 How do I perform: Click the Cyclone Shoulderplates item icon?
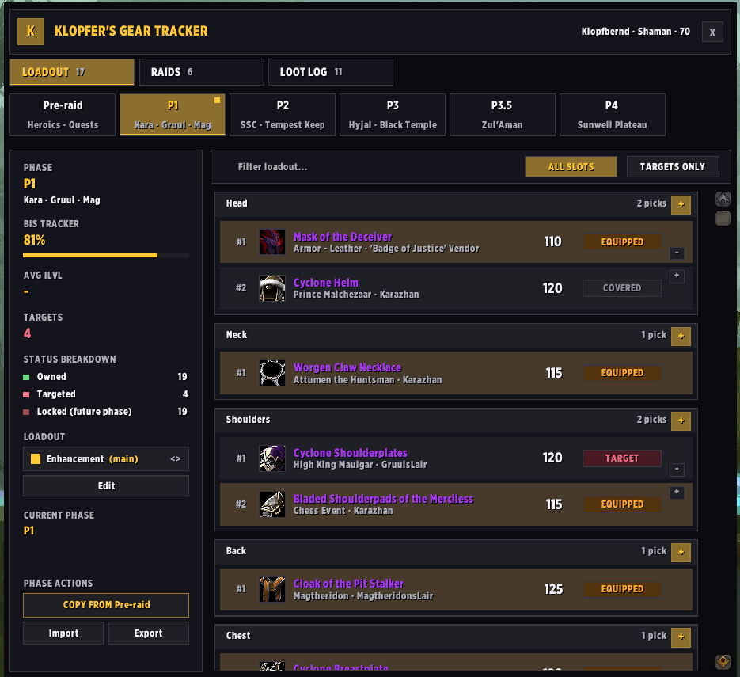pyautogui.click(x=271, y=458)
